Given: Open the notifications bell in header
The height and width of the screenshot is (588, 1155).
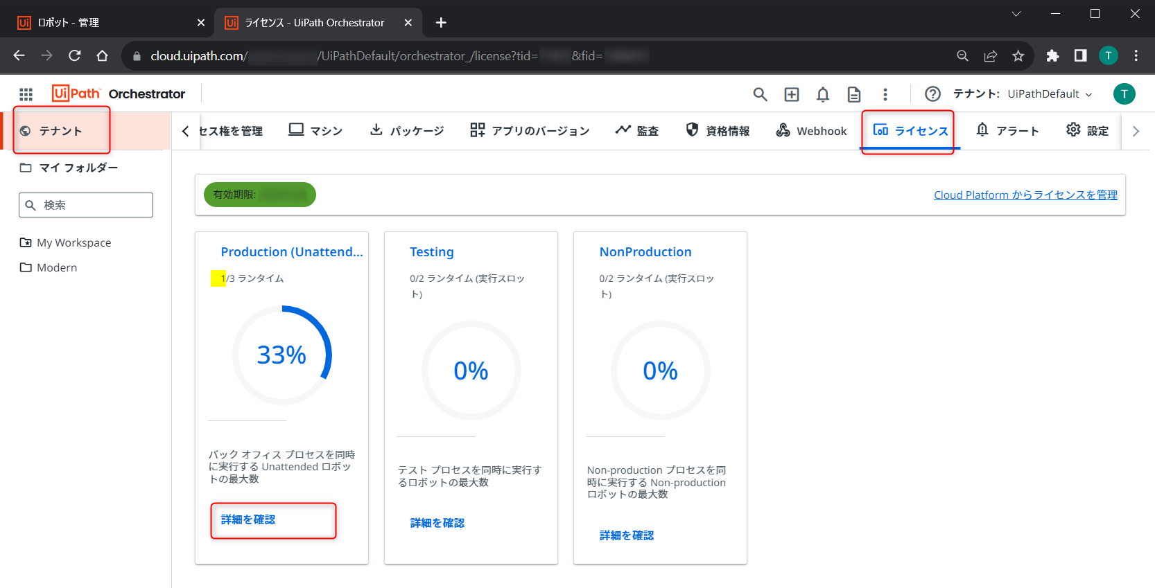Looking at the screenshot, I should 823,94.
